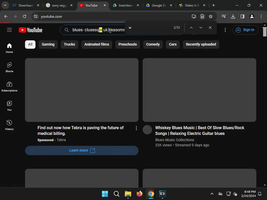Select the Gaming filter chip
Viewport: 267px width, 200px height.
pos(48,44)
